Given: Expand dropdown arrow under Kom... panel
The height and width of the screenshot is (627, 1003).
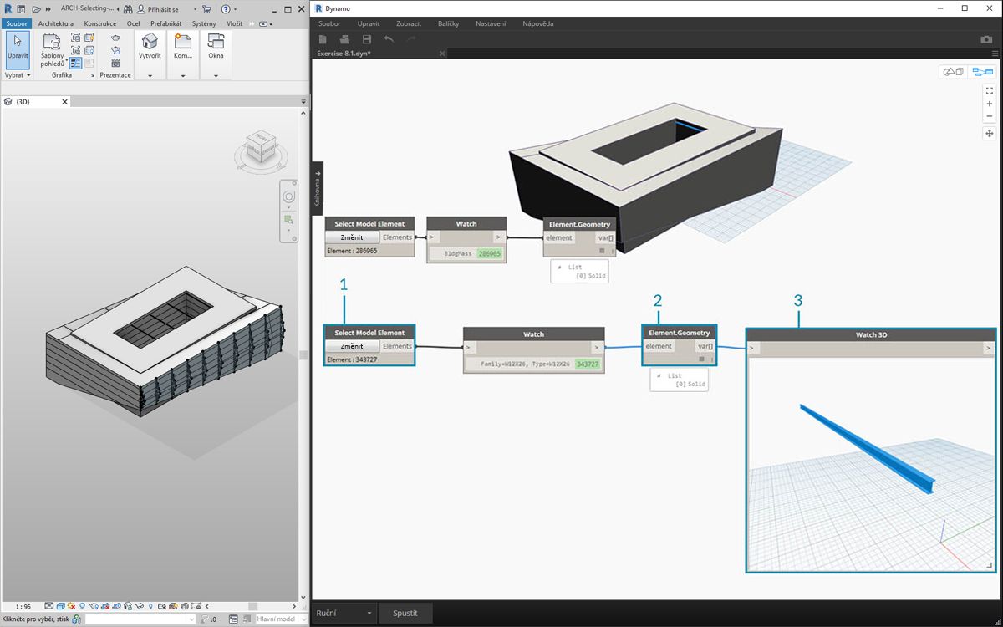Looking at the screenshot, I should click(183, 76).
